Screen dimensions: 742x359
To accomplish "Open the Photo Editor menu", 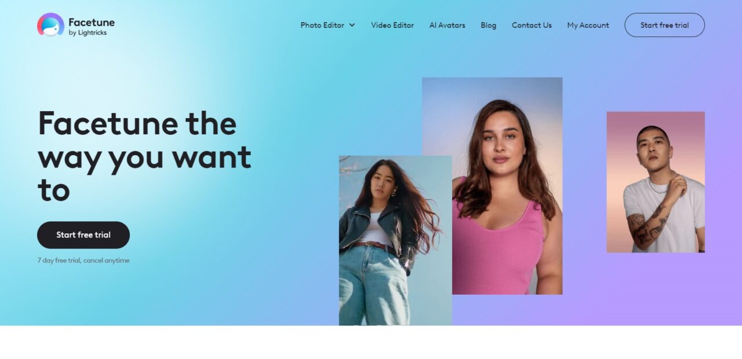I will [322, 25].
